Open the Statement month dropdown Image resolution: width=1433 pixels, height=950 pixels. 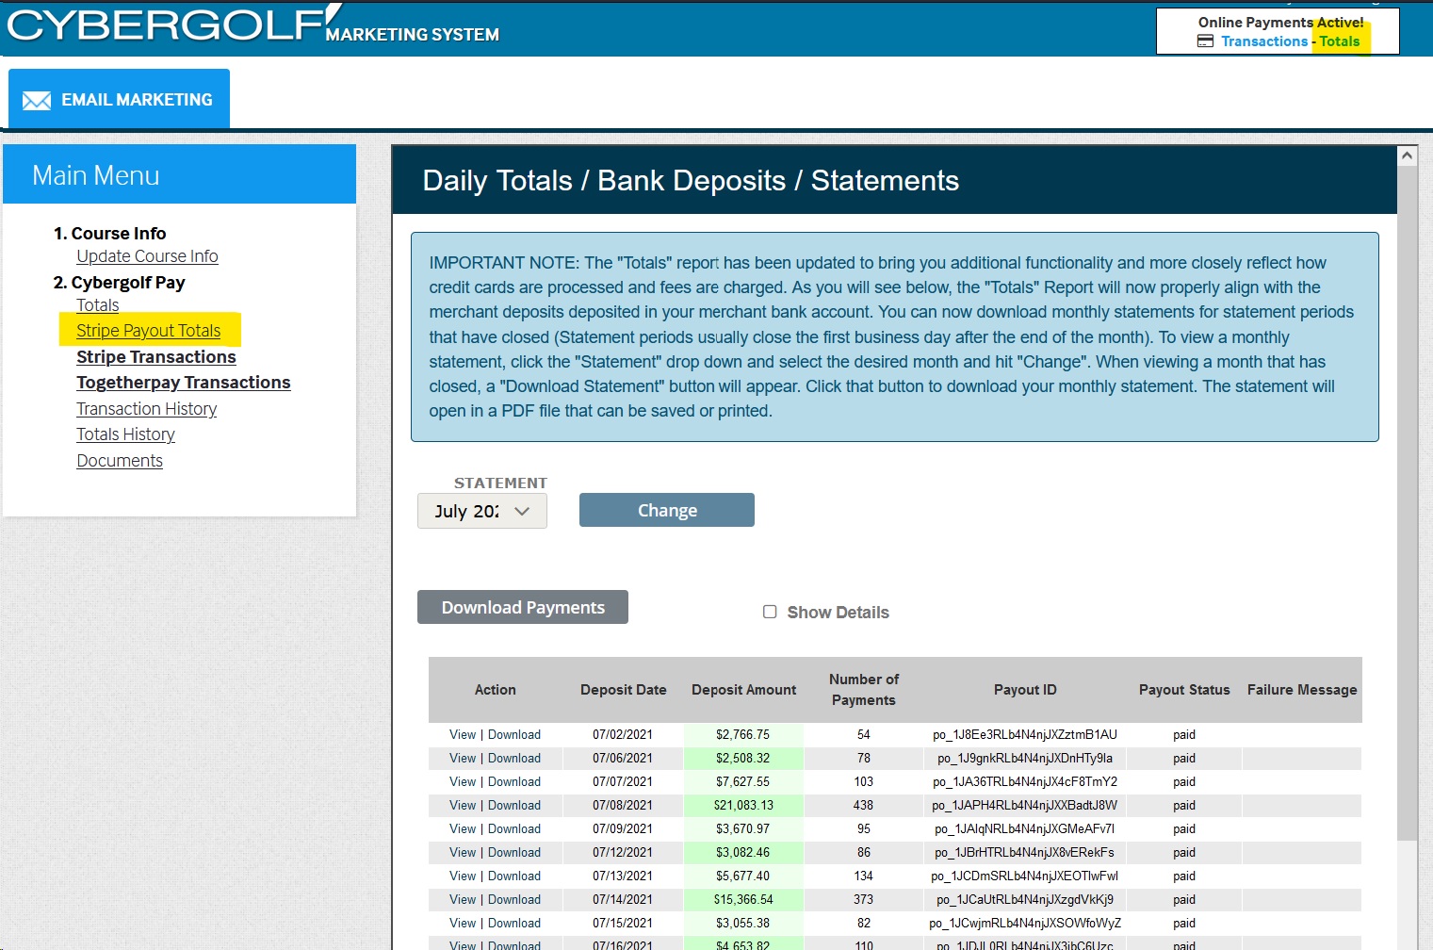(x=482, y=511)
